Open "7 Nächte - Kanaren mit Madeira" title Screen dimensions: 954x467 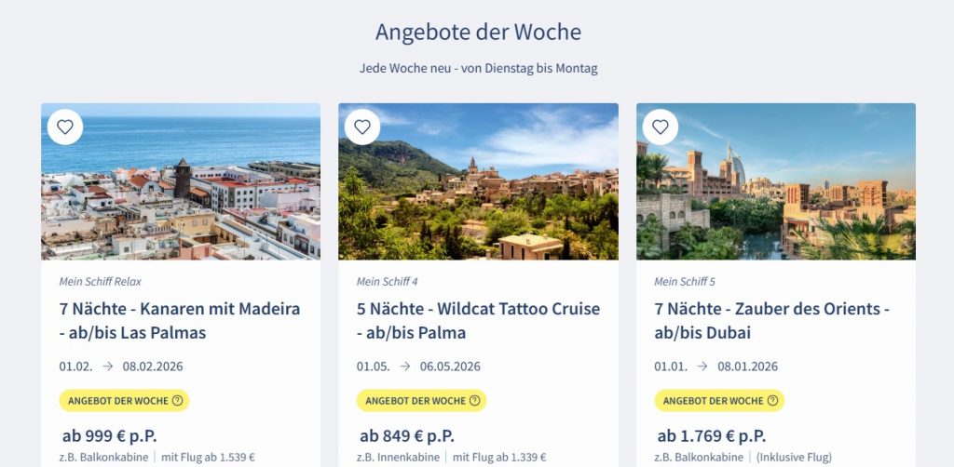(180, 320)
